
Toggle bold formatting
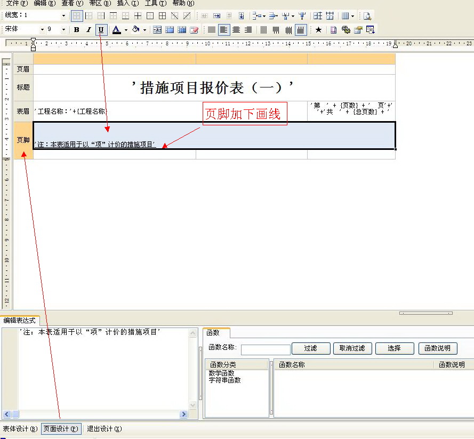point(76,30)
